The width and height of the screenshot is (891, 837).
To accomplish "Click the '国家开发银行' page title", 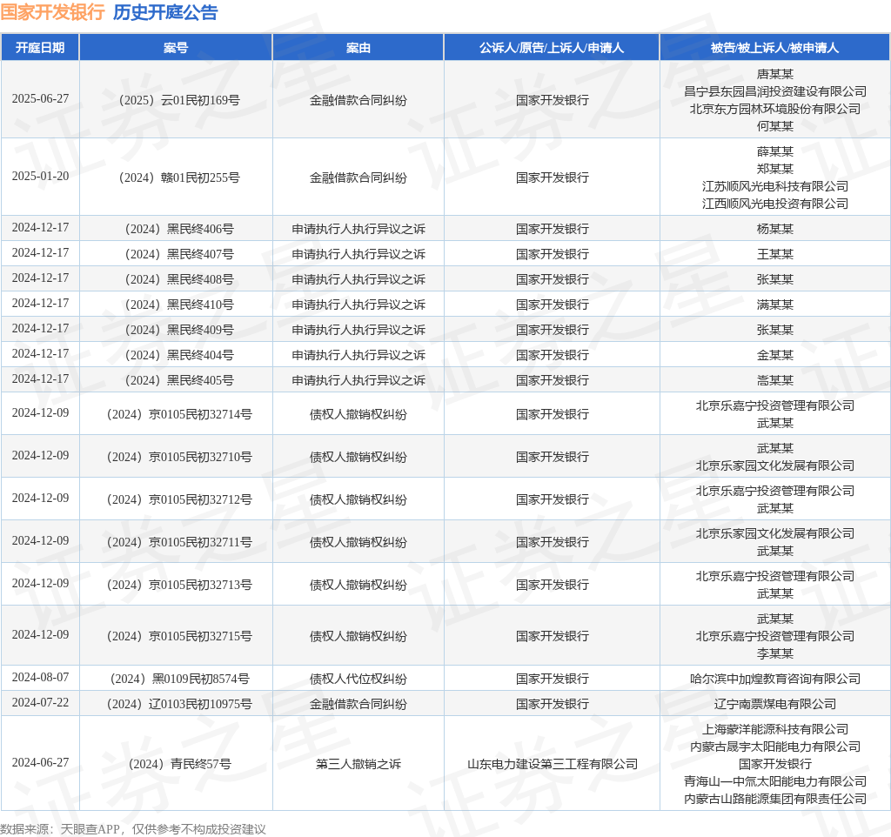I will 53,12.
